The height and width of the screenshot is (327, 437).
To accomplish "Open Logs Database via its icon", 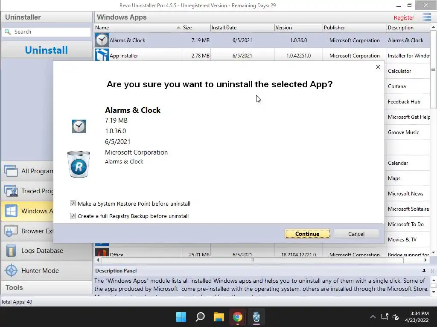I will tap(11, 250).
